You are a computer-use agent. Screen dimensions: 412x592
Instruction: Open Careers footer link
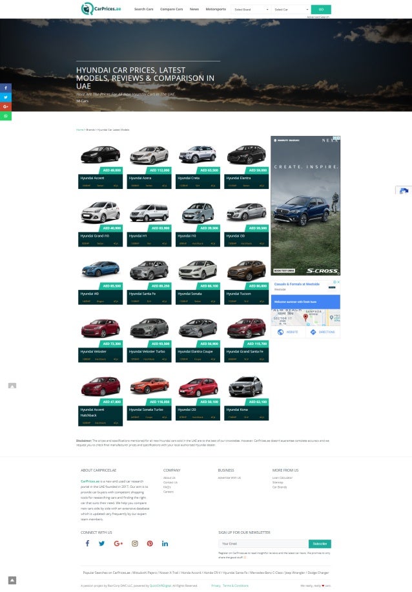pyautogui.click(x=168, y=492)
